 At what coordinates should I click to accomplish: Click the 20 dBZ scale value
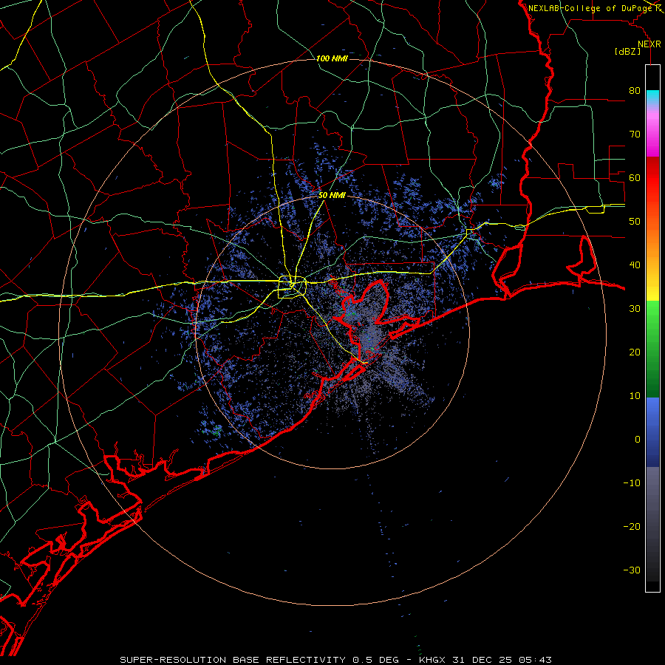635,352
